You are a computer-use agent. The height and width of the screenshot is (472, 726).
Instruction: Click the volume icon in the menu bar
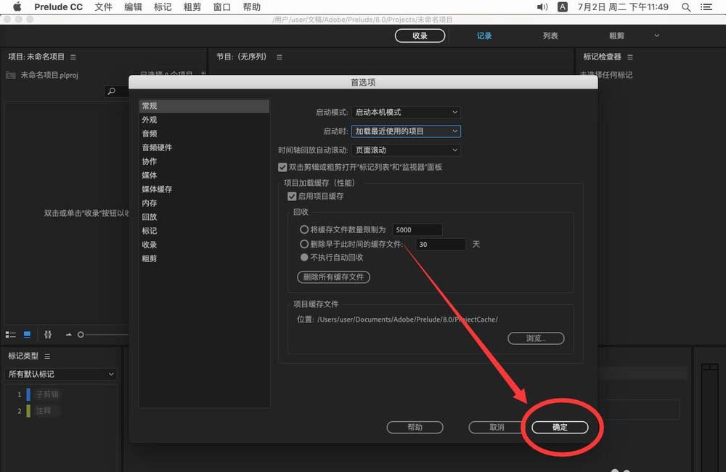point(541,7)
